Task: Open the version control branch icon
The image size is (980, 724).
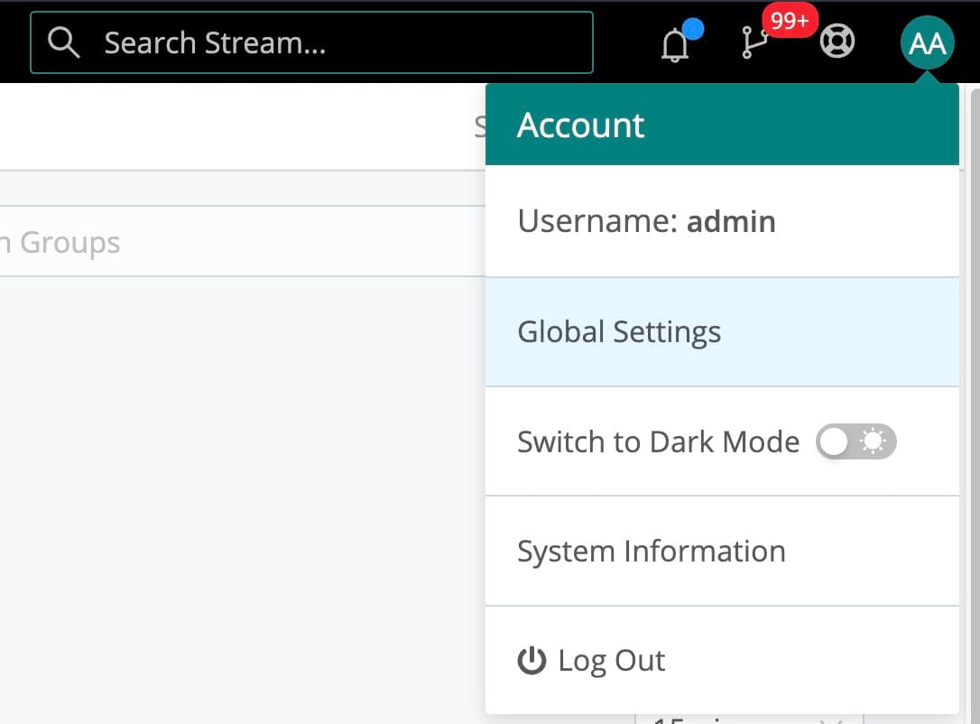Action: coord(752,44)
